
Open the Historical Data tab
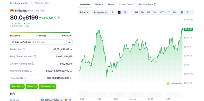(147, 4)
